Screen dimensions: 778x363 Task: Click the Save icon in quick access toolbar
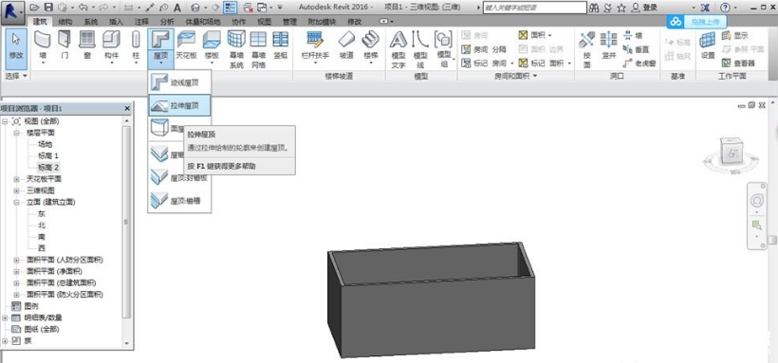point(48,8)
